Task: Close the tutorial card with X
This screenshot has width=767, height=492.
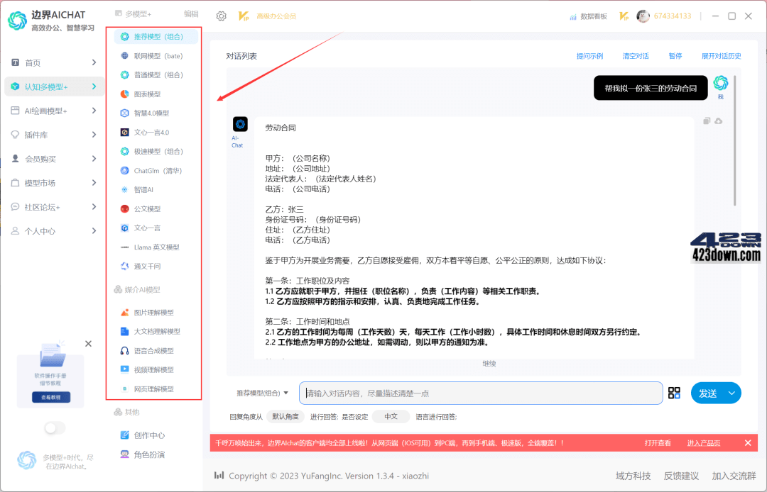Action: (x=88, y=344)
